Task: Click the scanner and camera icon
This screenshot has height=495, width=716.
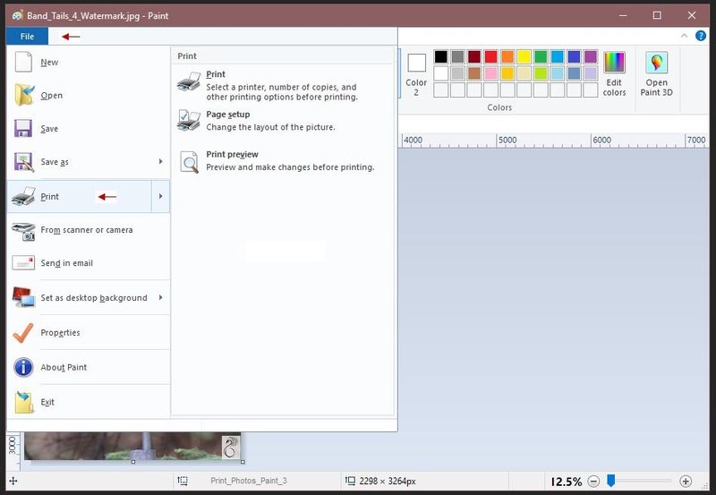Action: (x=23, y=231)
